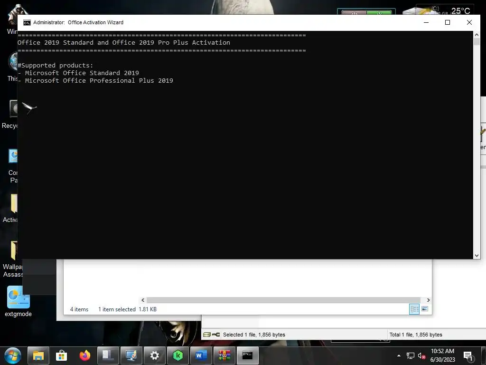Click the Explorer horizontal scrollbar right arrow
Image resolution: width=486 pixels, height=365 pixels.
(x=429, y=300)
